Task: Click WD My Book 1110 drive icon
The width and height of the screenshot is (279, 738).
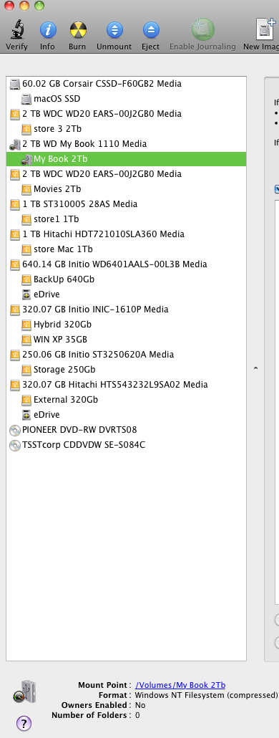Action: click(14, 144)
